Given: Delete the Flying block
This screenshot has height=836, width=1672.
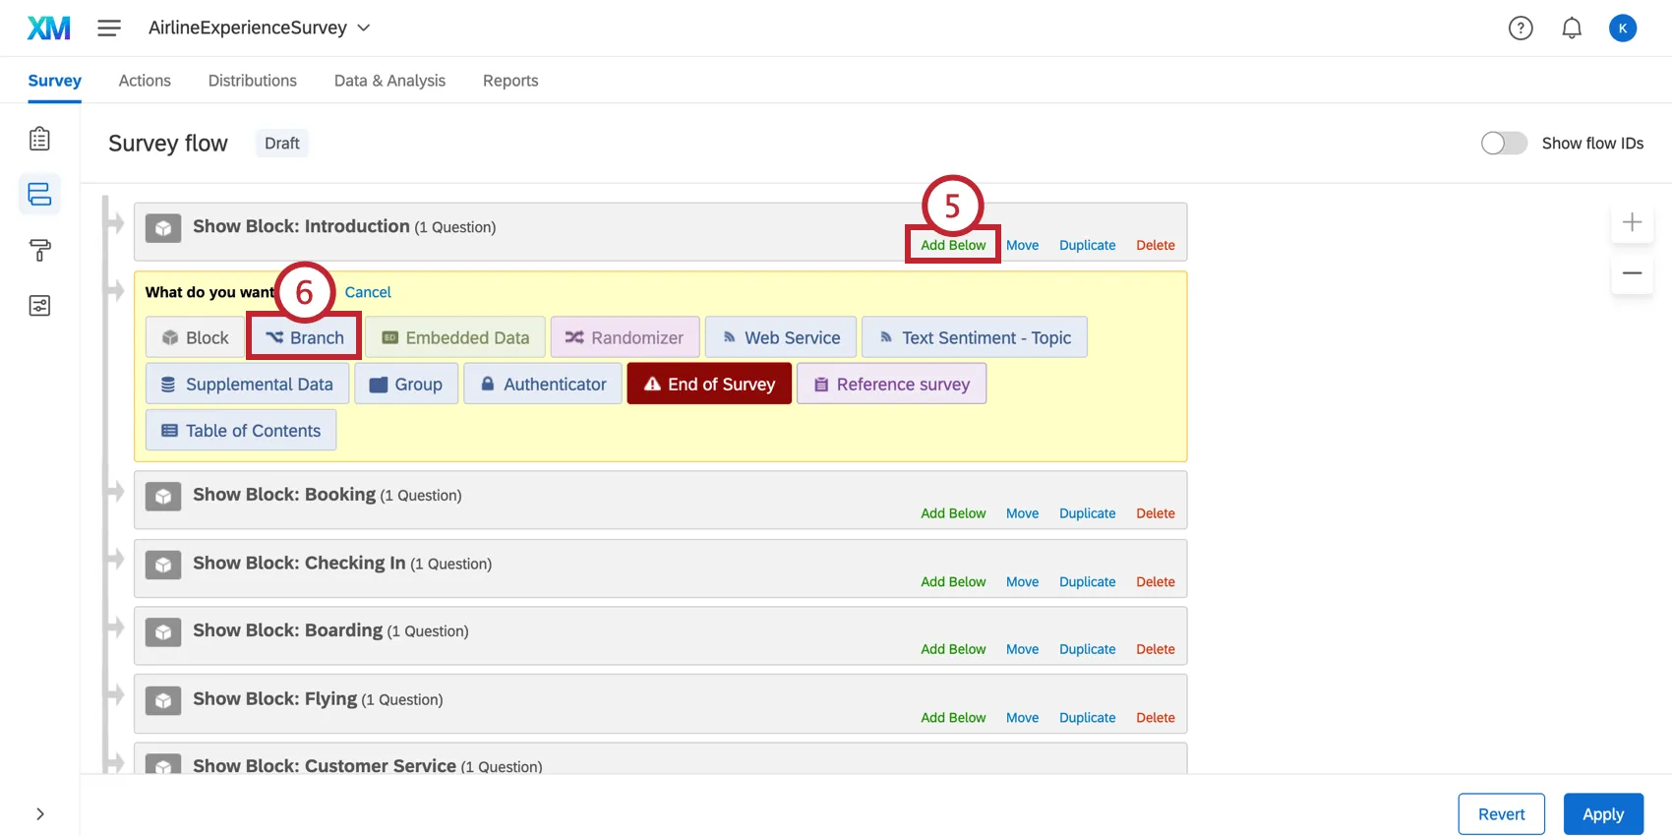Looking at the screenshot, I should point(1155,718).
